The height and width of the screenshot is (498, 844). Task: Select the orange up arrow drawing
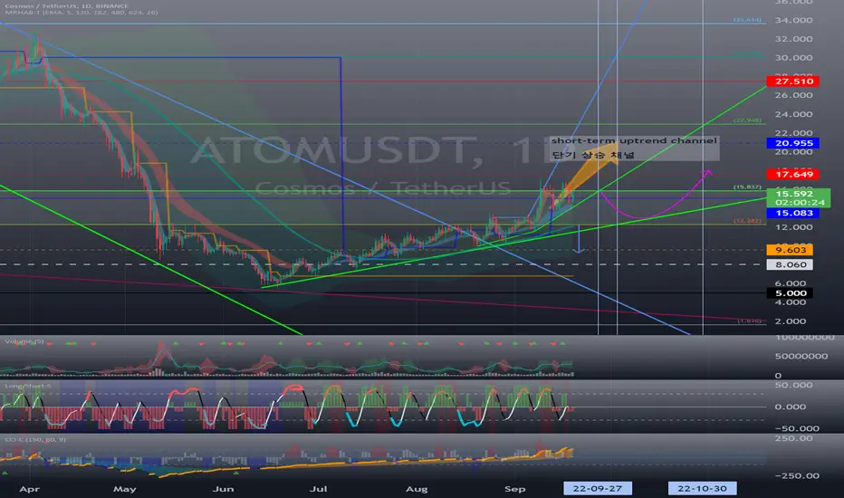590,168
